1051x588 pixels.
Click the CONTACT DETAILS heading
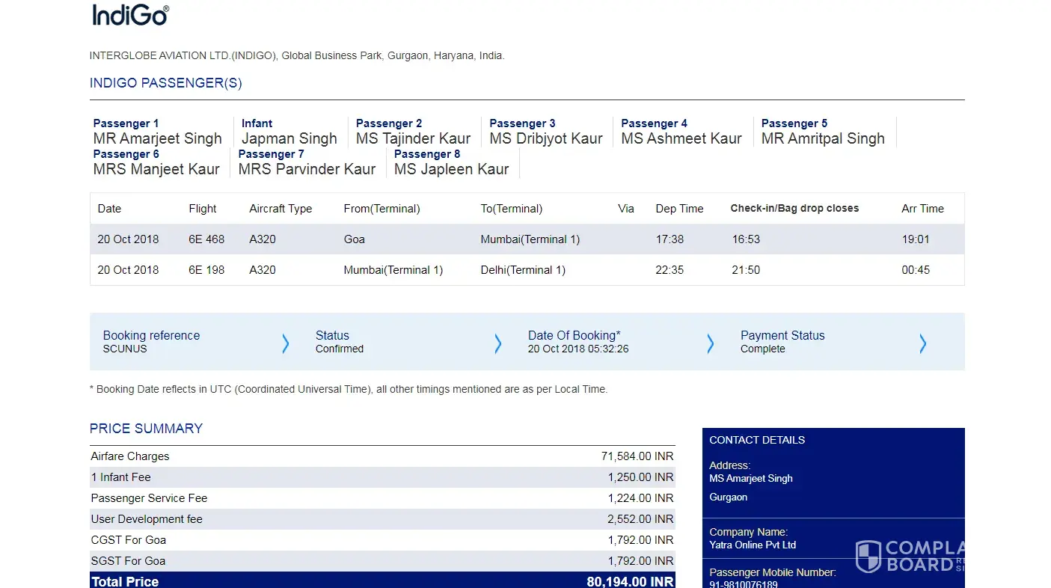[x=757, y=440]
